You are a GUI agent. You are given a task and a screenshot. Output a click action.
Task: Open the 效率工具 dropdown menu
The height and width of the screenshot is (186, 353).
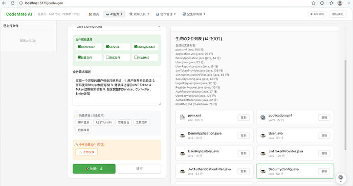(x=139, y=14)
